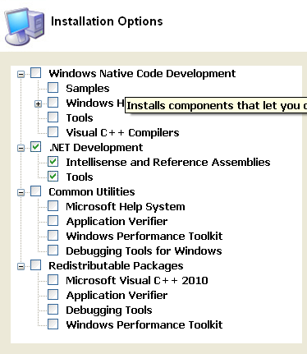This screenshot has height=354, width=307.
Task: Enable the Microsoft Help System checkbox
Action: [x=53, y=206]
